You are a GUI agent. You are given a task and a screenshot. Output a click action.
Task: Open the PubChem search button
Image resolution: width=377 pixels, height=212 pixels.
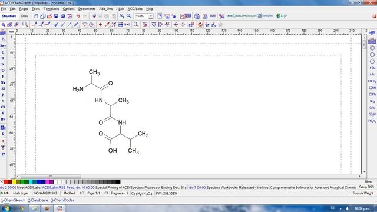pos(234,16)
